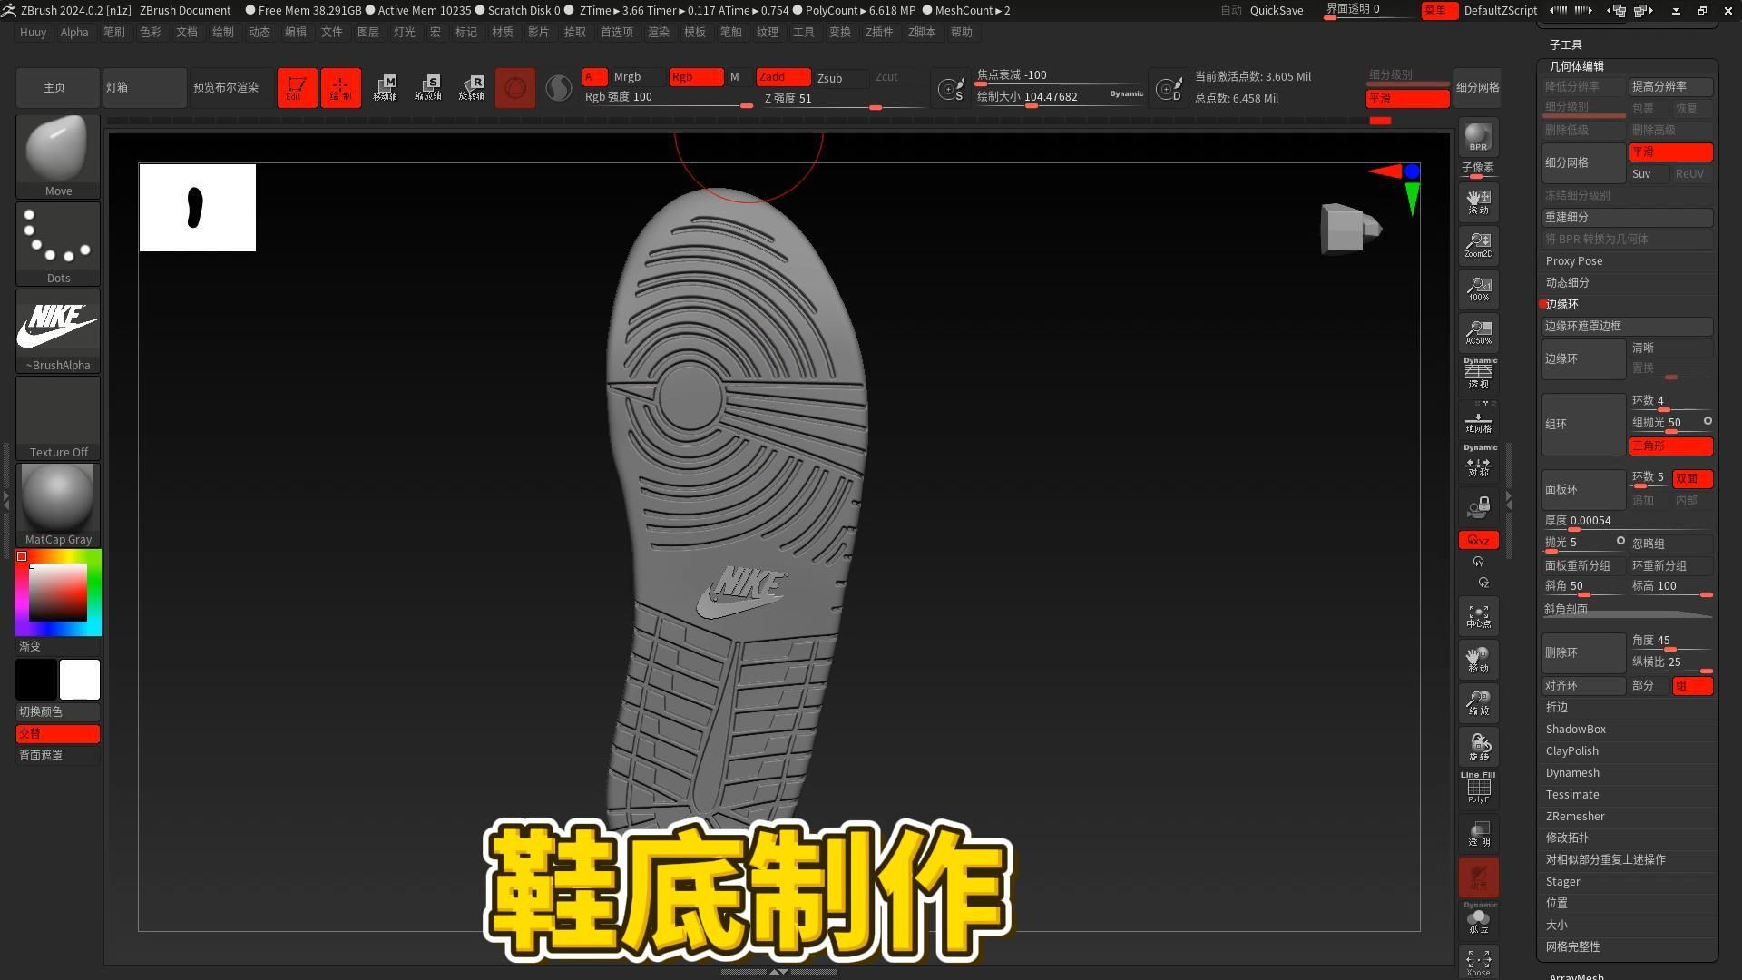Open the Dots stroke picker

tap(58, 243)
